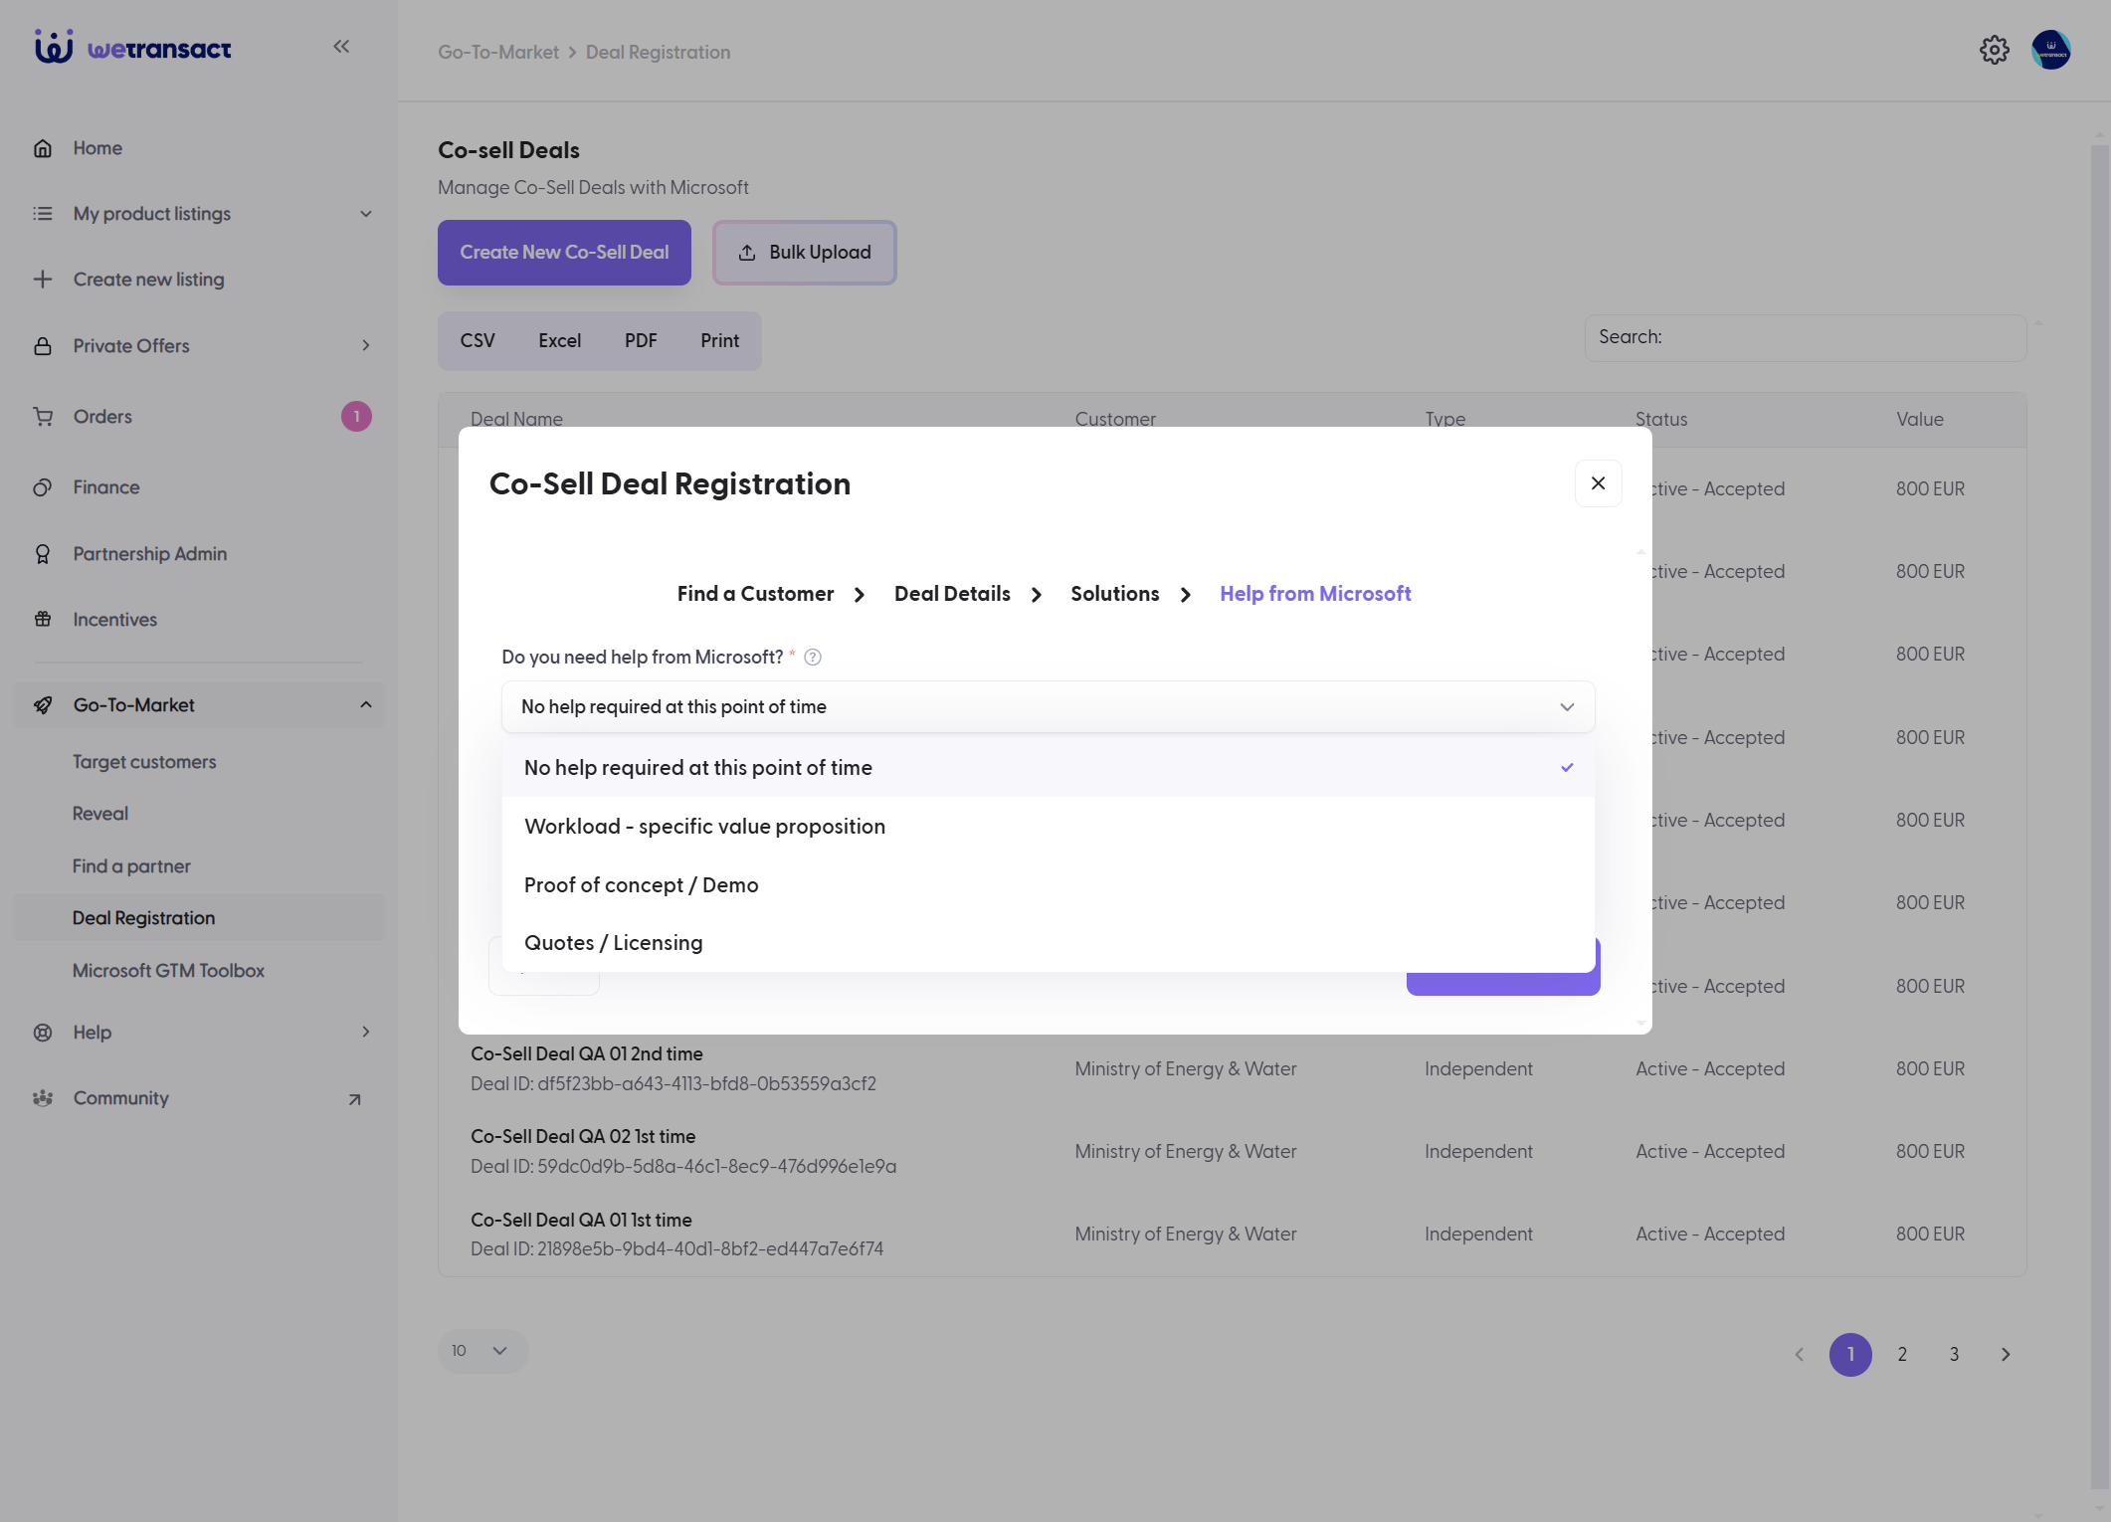Go to Solutions step
This screenshot has height=1522, width=2111.
(x=1114, y=594)
